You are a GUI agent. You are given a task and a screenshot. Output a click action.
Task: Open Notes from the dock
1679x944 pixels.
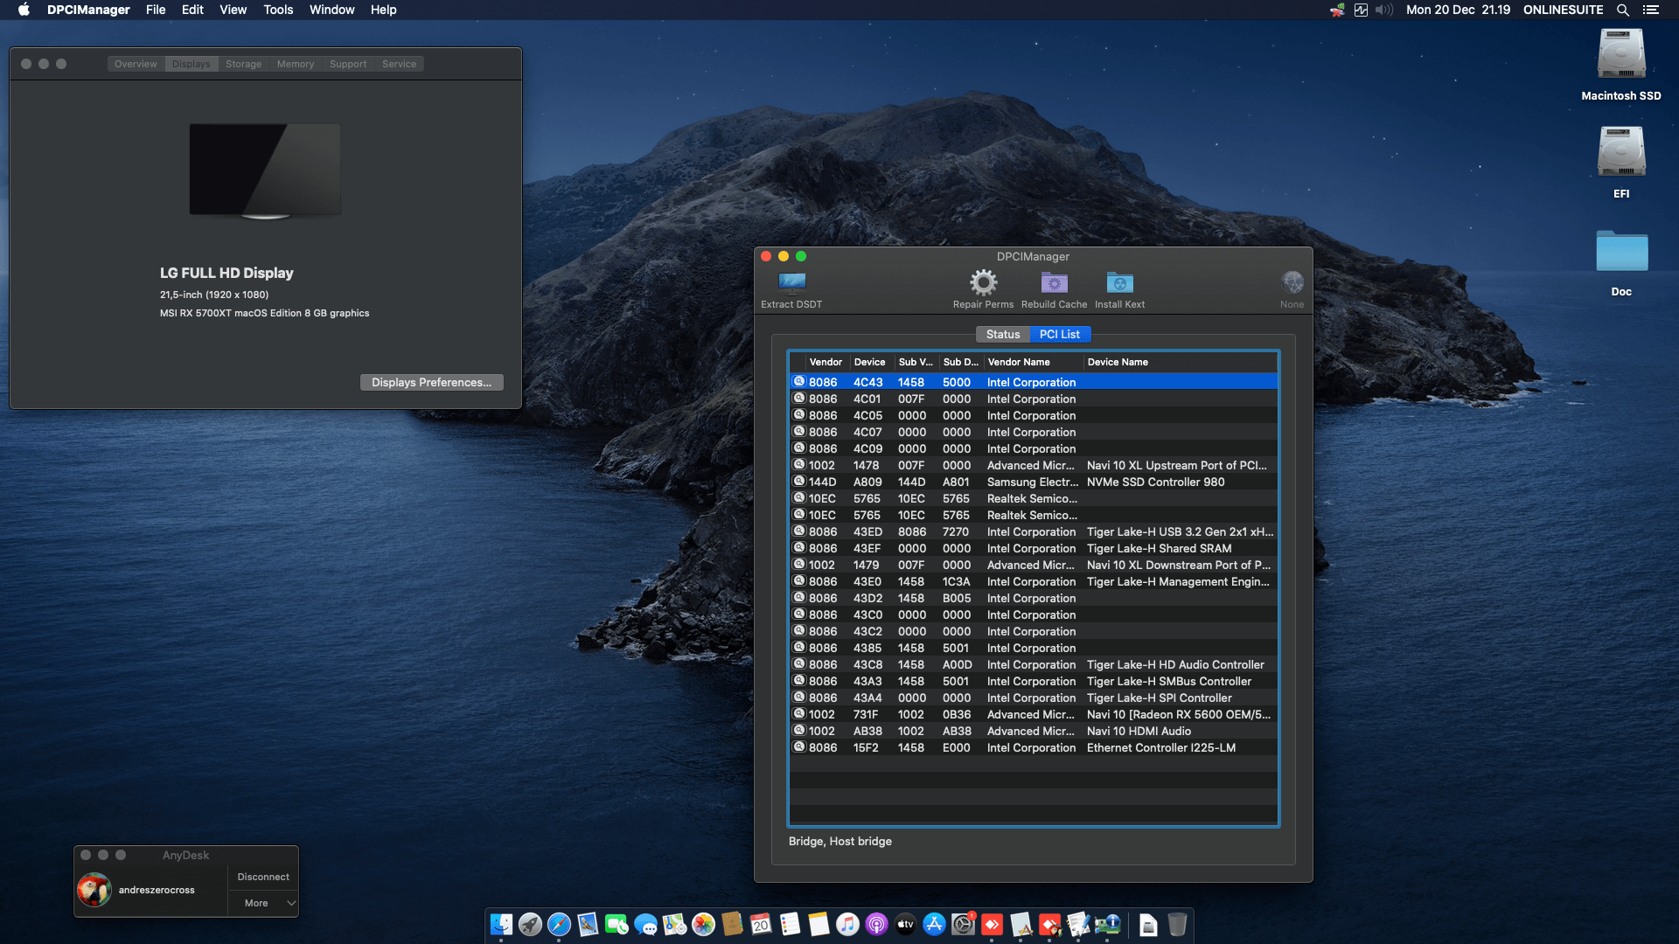pyautogui.click(x=819, y=924)
